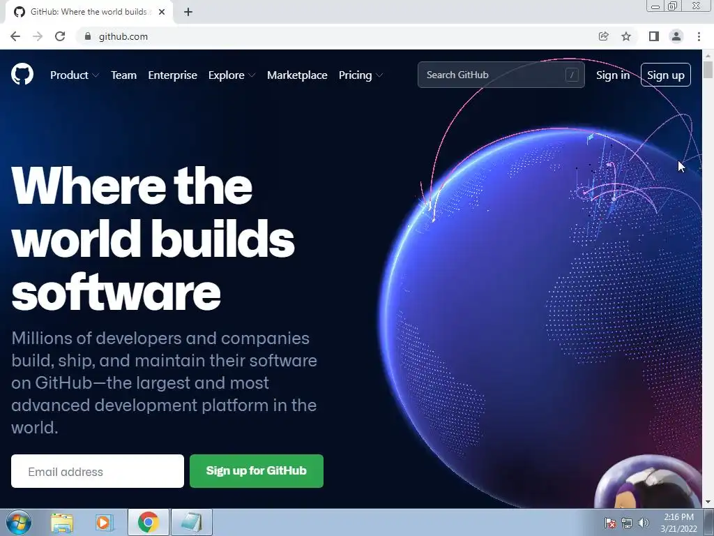This screenshot has width=714, height=536.
Task: Expand the Pricing dropdown menu
Action: pyautogui.click(x=360, y=75)
